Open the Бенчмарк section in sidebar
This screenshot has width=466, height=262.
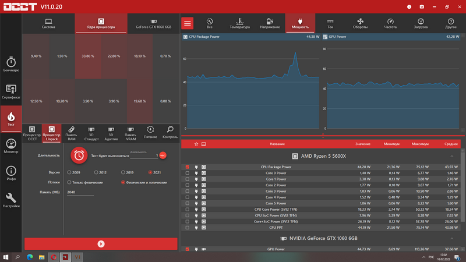point(11,64)
